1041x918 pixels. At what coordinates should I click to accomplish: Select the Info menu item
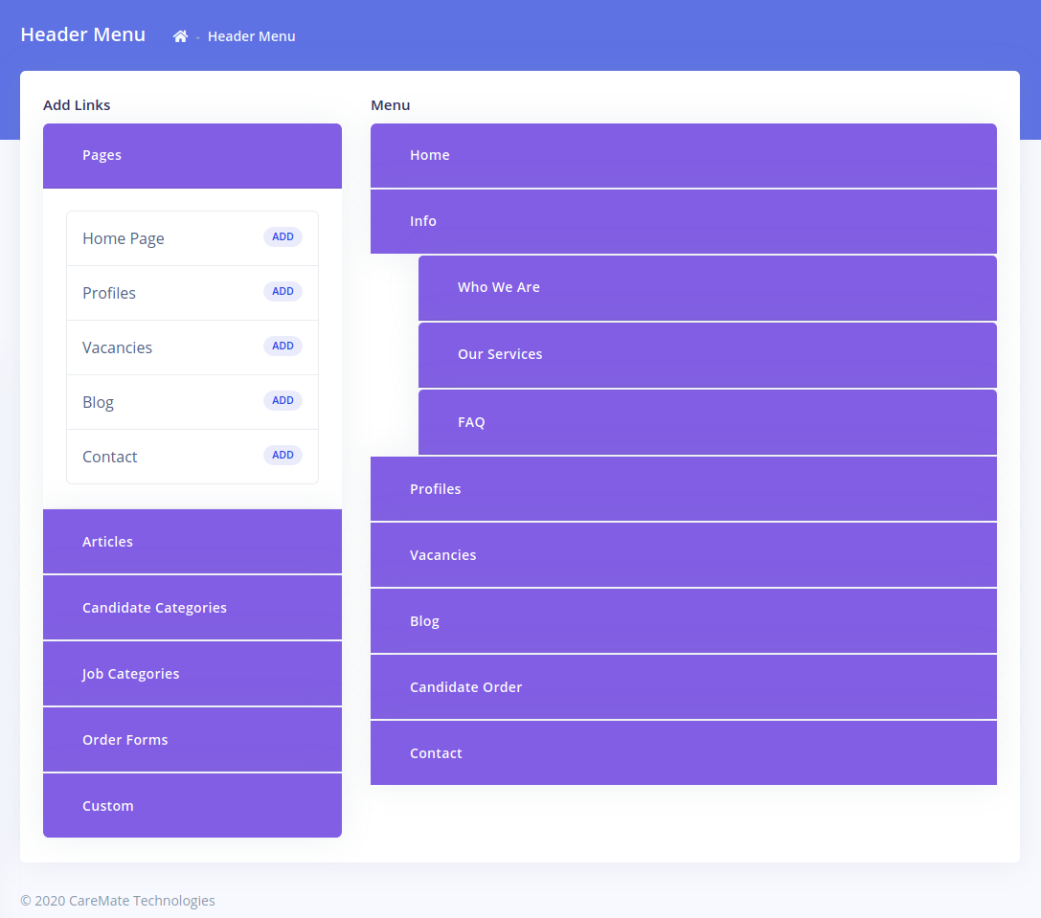coord(683,221)
